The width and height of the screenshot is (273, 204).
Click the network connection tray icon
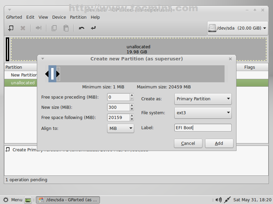pos(227,200)
